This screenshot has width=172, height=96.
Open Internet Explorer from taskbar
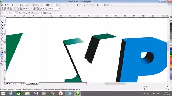11,94
